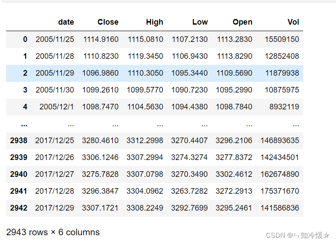Click the "2943 rows × 6 columns" summary
This screenshot has width=336, height=243.
point(53,232)
